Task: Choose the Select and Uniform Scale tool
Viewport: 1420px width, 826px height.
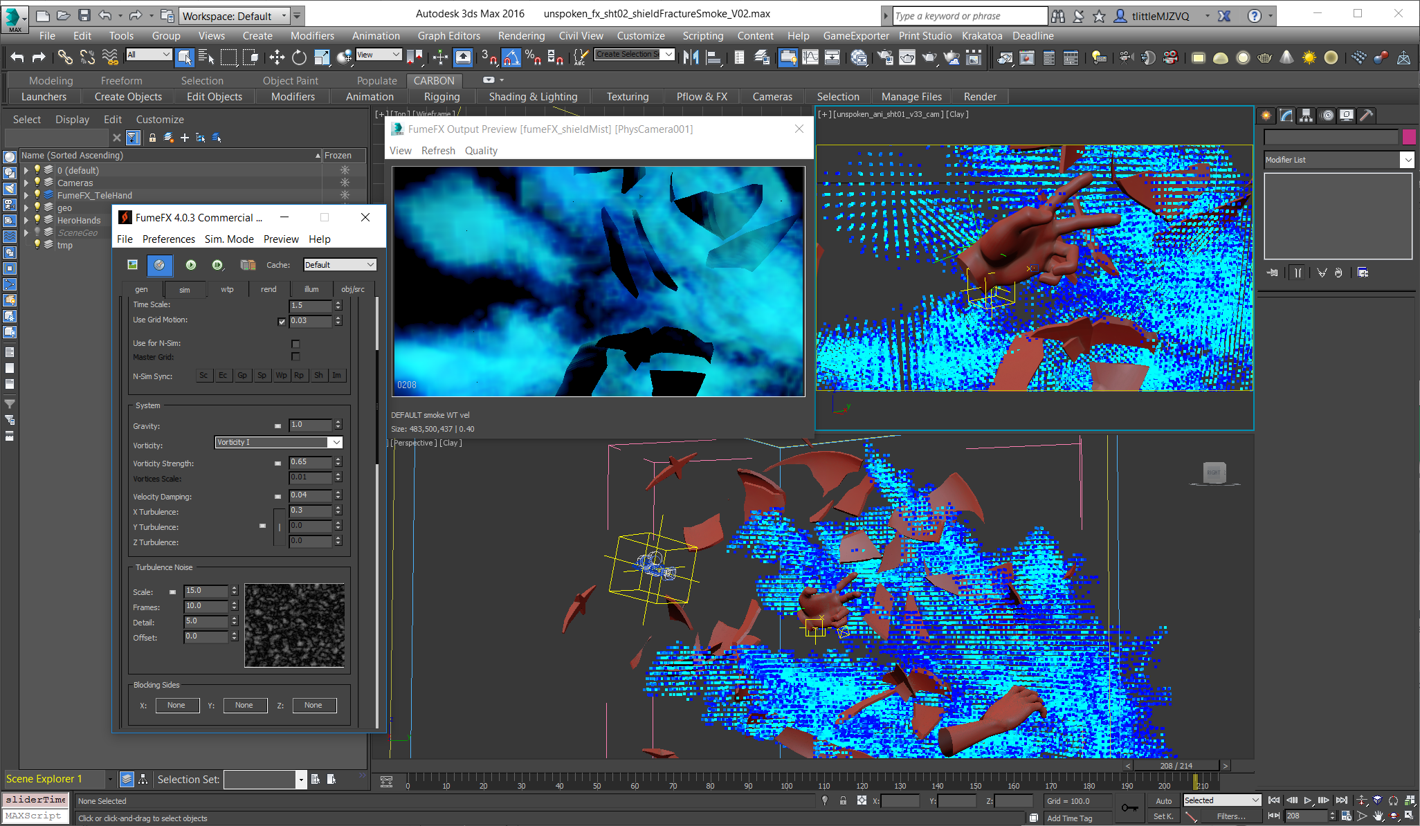Action: (322, 57)
